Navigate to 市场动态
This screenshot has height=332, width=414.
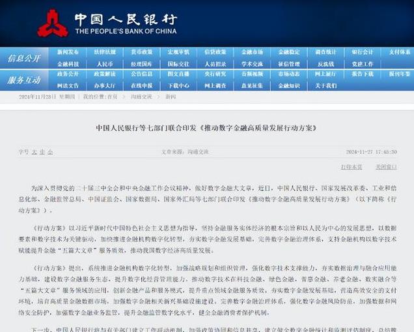(289, 74)
